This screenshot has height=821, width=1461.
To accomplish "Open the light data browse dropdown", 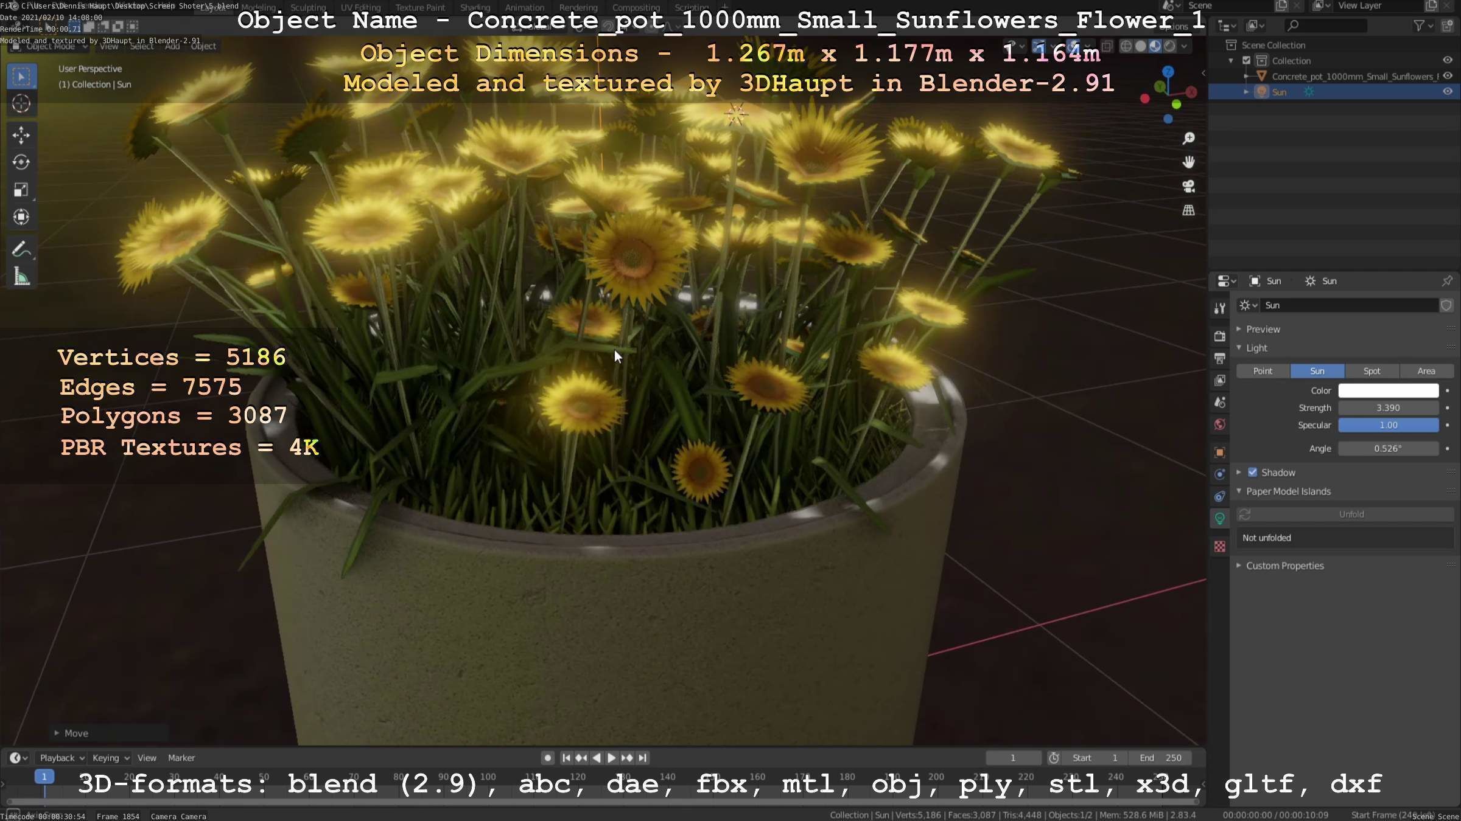I will click(1249, 305).
